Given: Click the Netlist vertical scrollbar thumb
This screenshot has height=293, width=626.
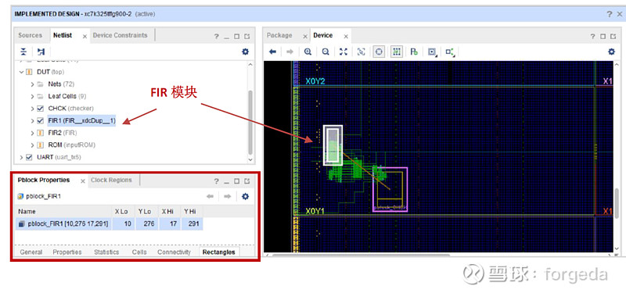Looking at the screenshot, I should coord(250,122).
